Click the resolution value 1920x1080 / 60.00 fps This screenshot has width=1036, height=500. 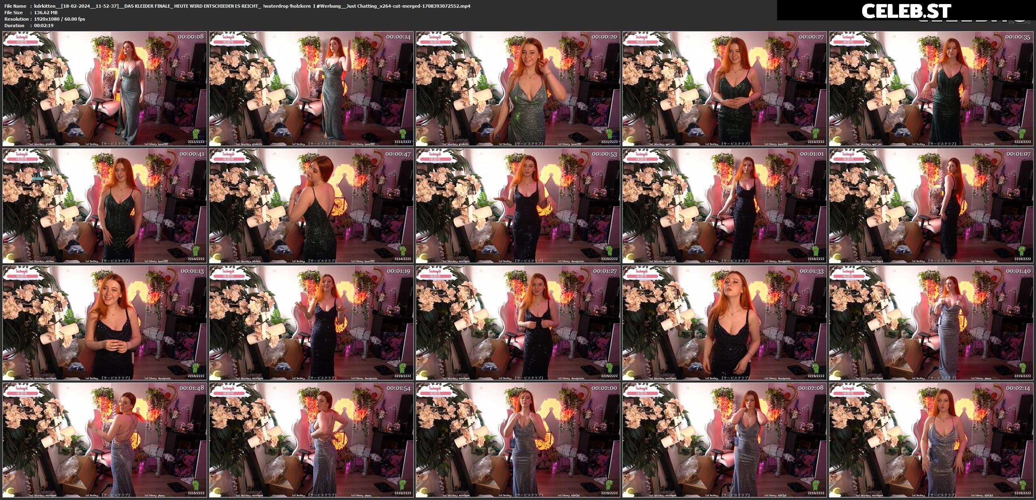click(60, 19)
